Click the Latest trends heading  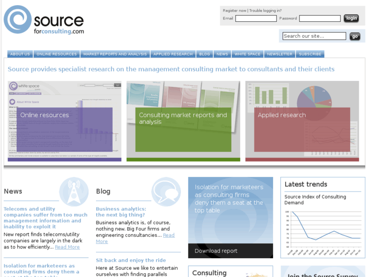tap(306, 184)
